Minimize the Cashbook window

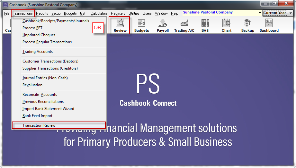click(x=265, y=4)
